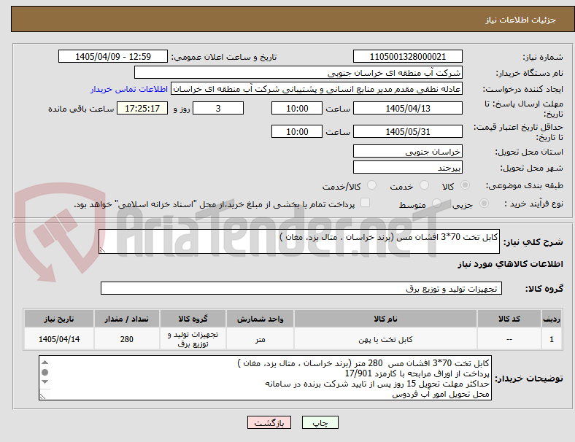This screenshot has height=442, width=575.
Task: Click the response deadline time field 10:00
Action: pyautogui.click(x=297, y=108)
